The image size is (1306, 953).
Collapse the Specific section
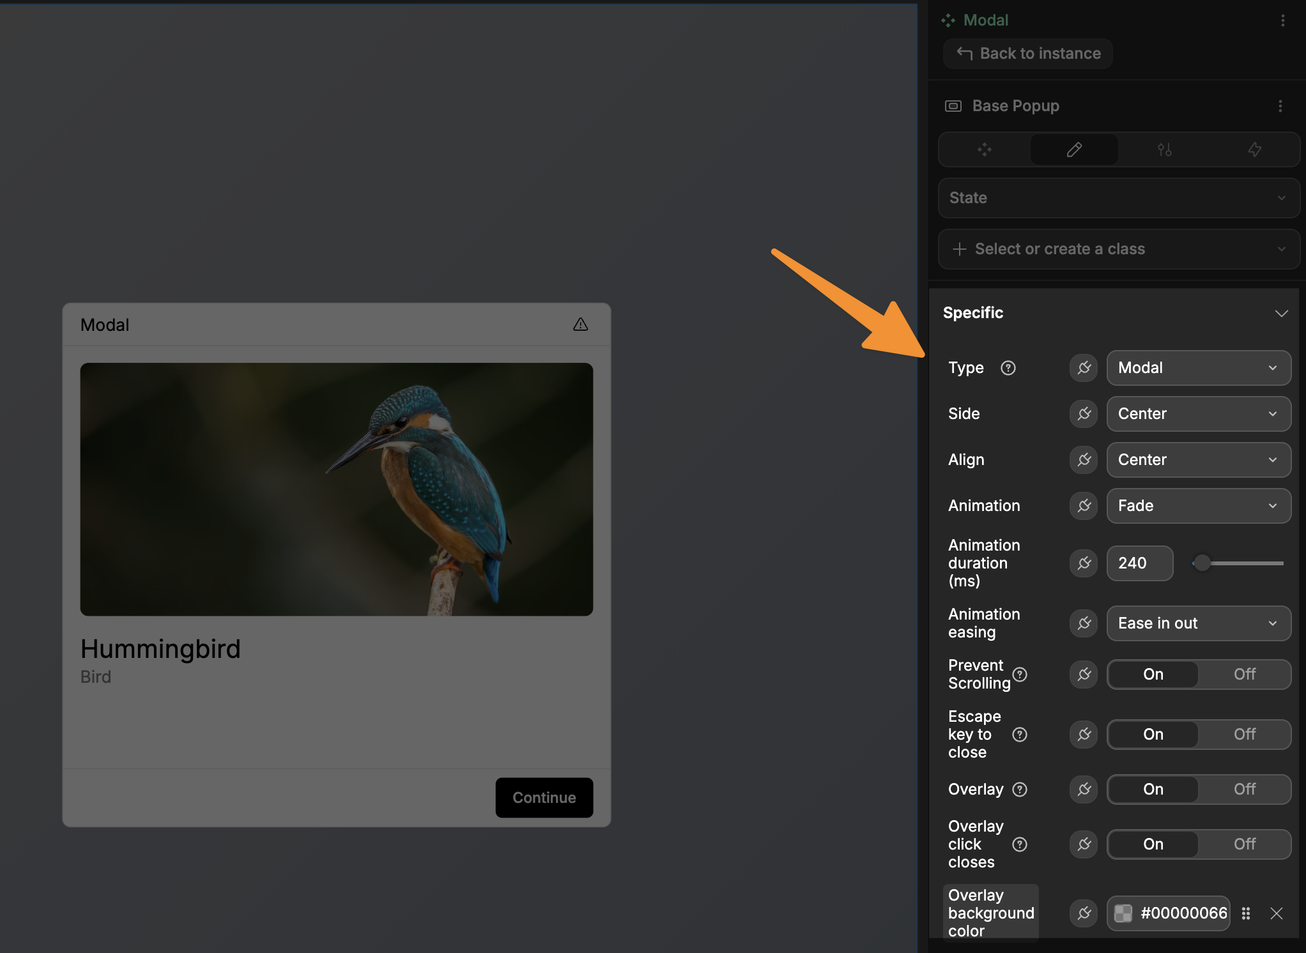[x=1281, y=313]
